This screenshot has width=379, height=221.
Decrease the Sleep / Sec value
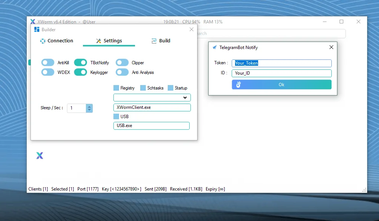89,110
